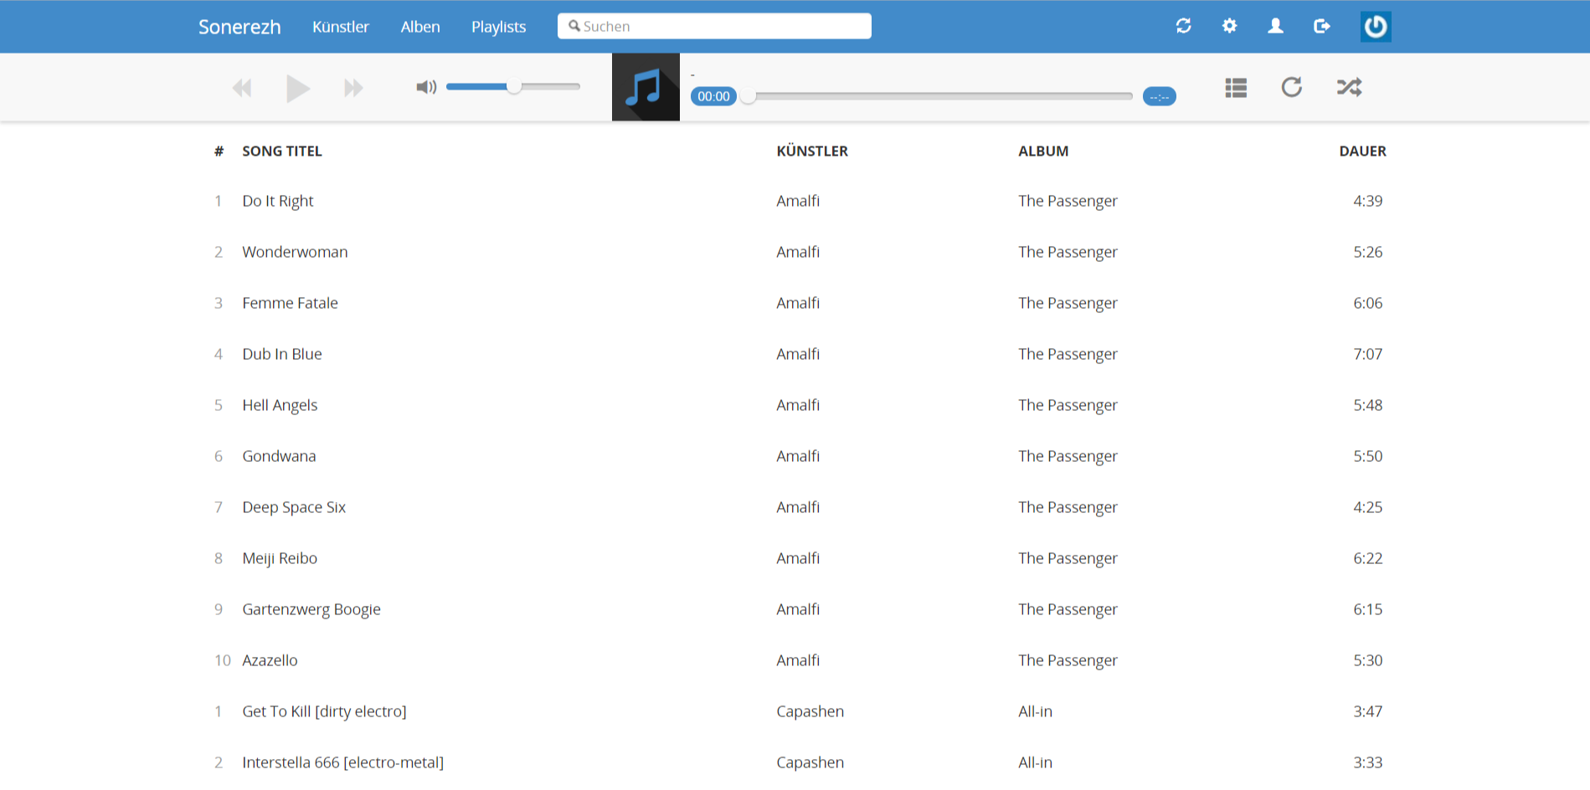Select the song Deep Space Six

pos(294,507)
